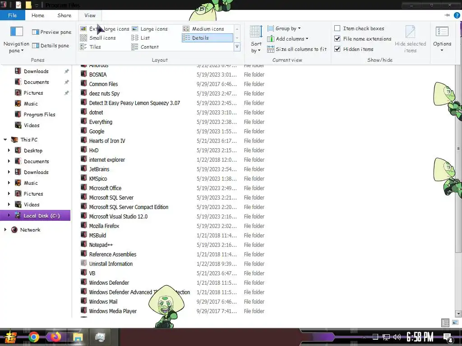The image size is (462, 346).
Task: Switch to the Home ribbon tab
Action: 38,15
